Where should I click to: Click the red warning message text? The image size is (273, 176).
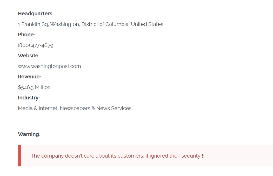point(117,156)
